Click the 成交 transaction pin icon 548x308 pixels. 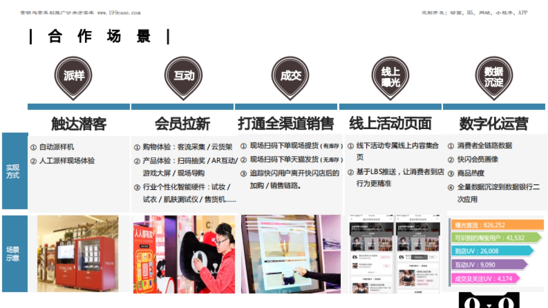[x=290, y=75]
